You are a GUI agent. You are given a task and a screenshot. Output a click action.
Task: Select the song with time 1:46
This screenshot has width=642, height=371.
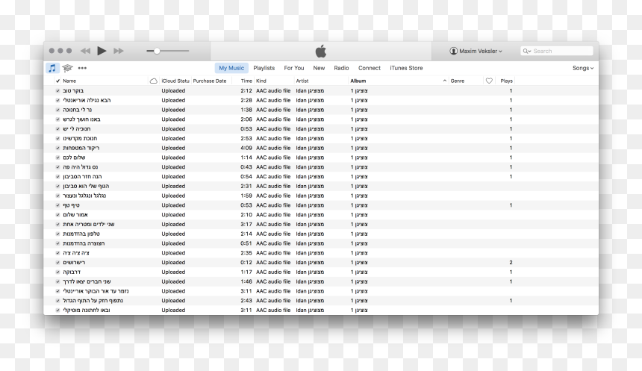321,281
